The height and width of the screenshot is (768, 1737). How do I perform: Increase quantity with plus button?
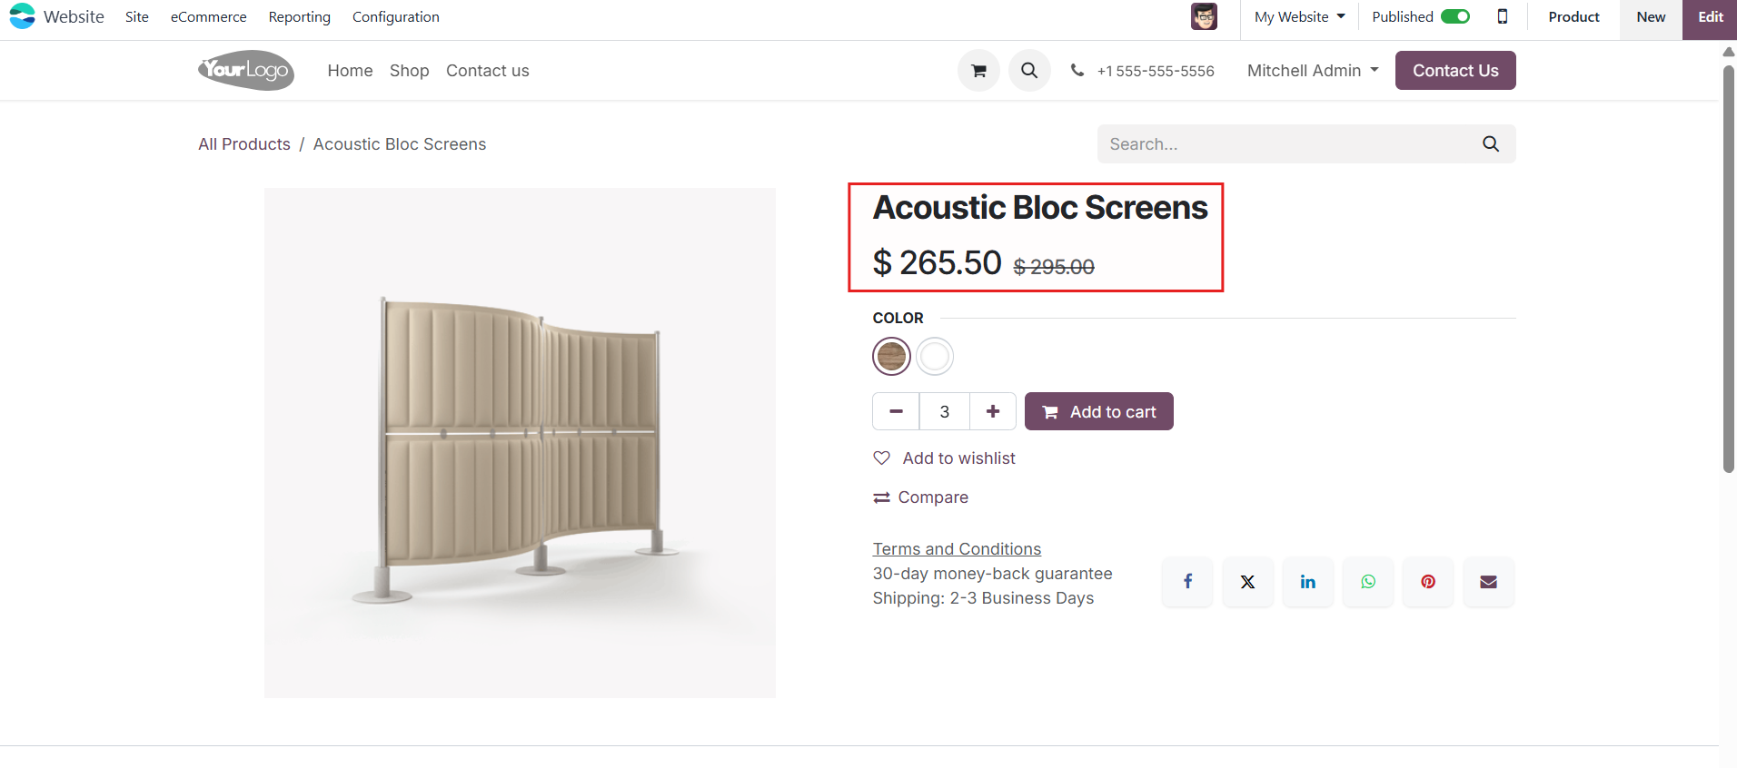pos(993,411)
